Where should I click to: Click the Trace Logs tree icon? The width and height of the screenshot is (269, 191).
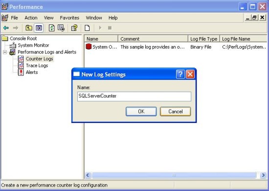[x=21, y=66]
